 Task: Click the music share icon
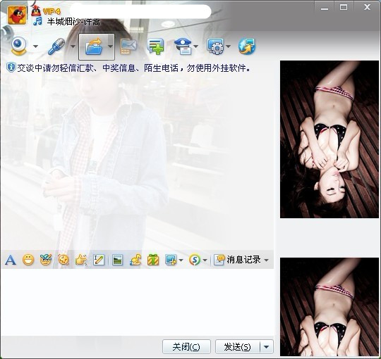[x=135, y=260]
